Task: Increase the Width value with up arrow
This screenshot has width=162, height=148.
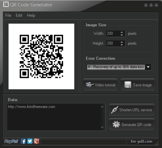Action: coord(122,32)
